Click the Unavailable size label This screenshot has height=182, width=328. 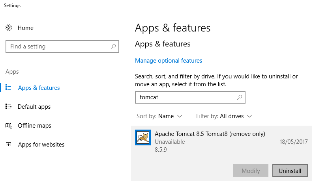tap(170, 142)
